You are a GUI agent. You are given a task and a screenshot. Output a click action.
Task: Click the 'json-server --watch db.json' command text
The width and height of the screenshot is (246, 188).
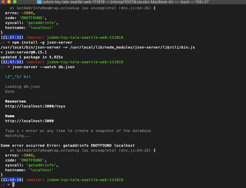pyautogui.click(x=43, y=67)
